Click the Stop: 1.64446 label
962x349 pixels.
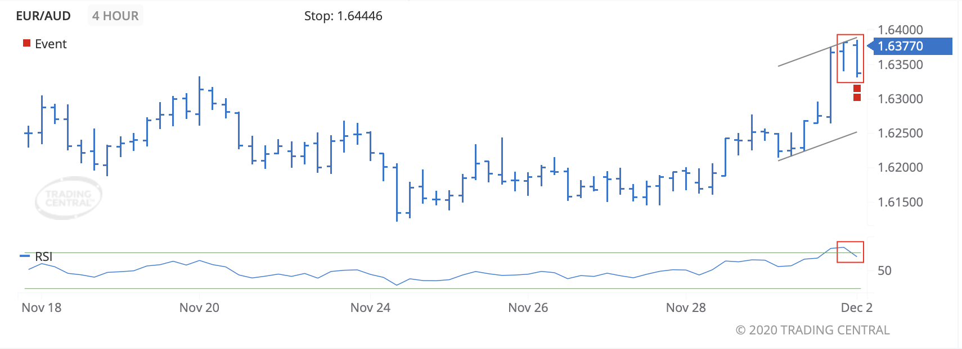point(343,16)
